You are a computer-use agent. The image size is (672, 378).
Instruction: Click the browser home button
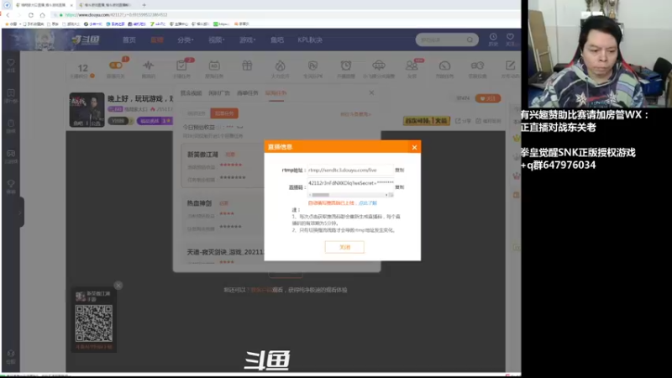43,15
